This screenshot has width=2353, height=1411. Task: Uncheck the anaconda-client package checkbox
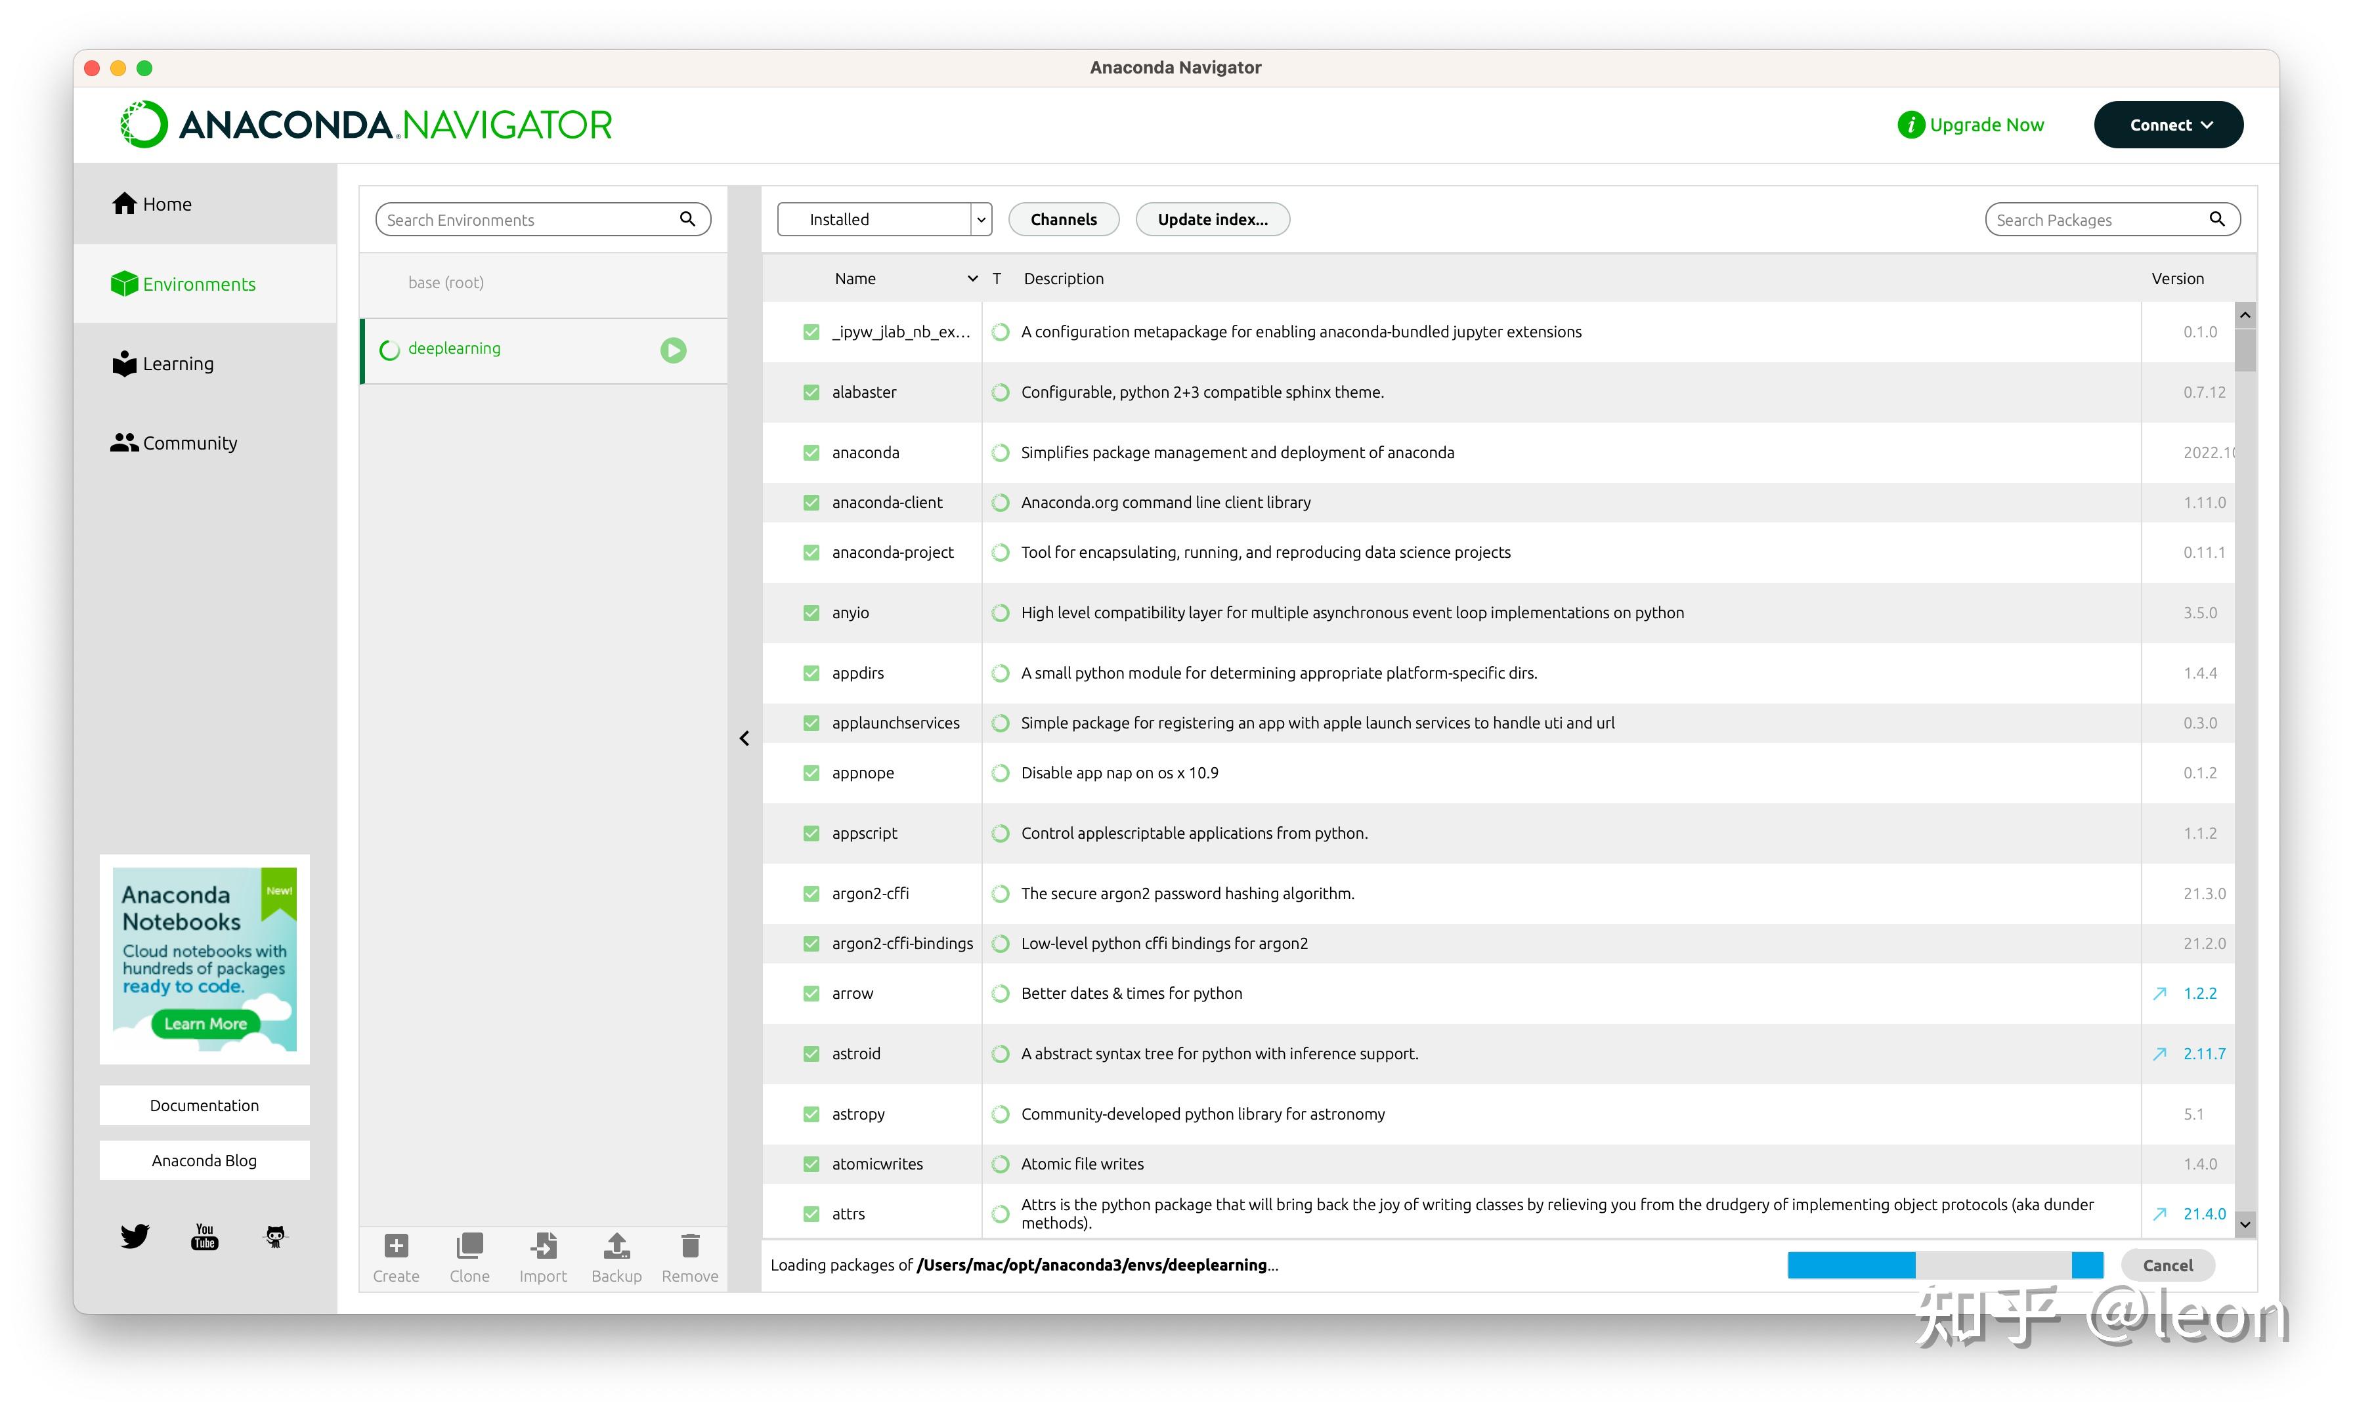(811, 503)
